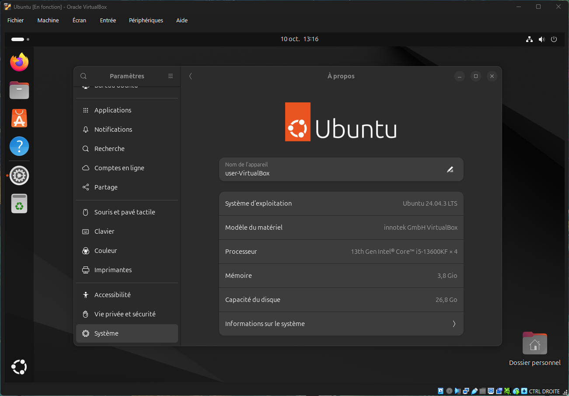Click the device name field user-VirtualBox

(x=332, y=169)
